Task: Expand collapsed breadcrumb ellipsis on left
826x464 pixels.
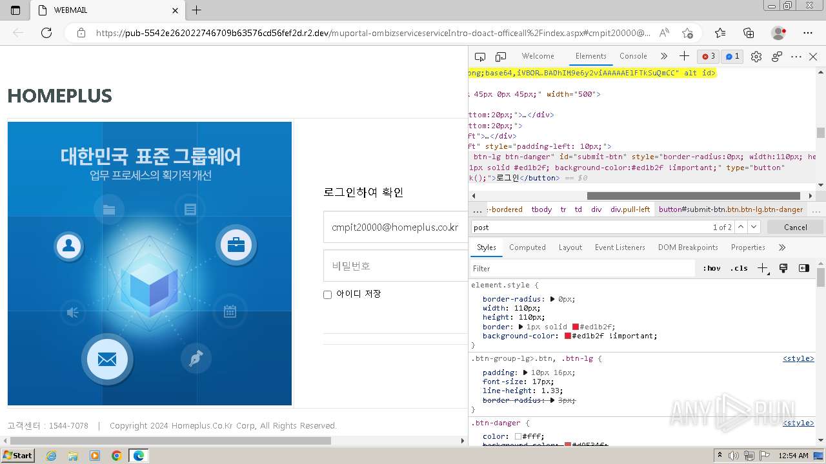Action: [478, 209]
